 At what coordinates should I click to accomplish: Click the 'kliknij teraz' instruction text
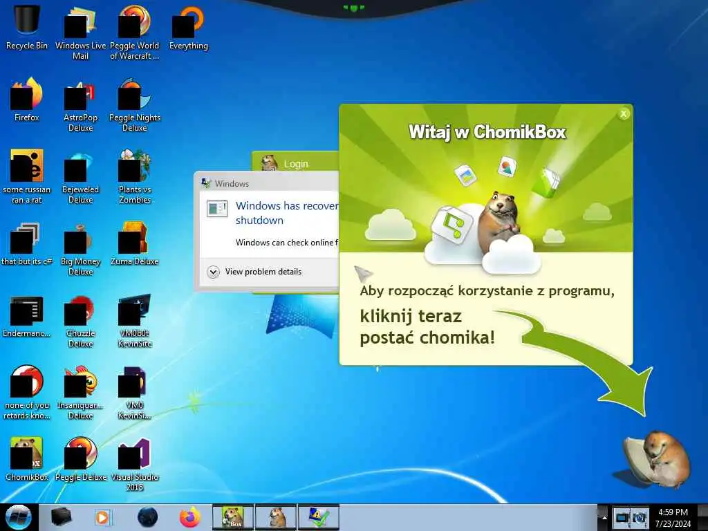[x=411, y=316]
